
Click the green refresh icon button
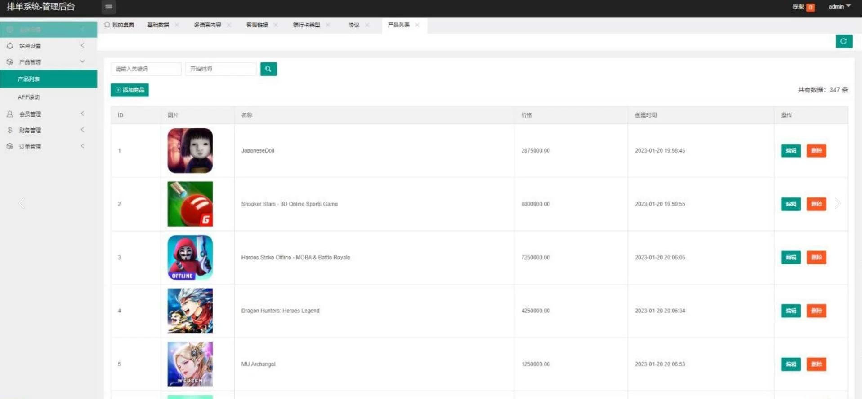click(x=844, y=41)
